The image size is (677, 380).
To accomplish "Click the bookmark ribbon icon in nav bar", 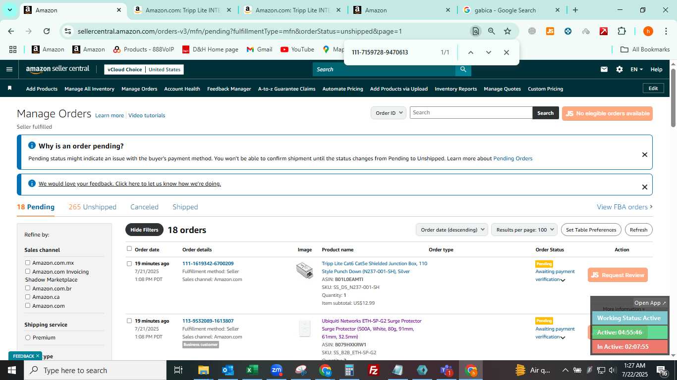I will pyautogui.click(x=9, y=88).
